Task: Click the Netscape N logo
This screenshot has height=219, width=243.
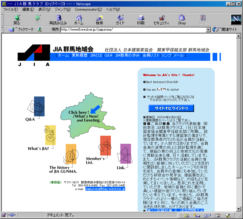Action: [x=236, y=19]
